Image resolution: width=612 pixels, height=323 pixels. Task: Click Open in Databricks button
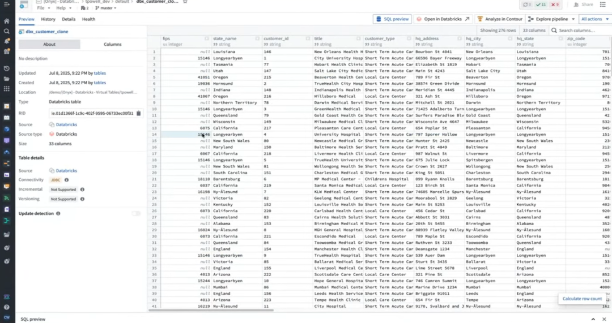[443, 19]
